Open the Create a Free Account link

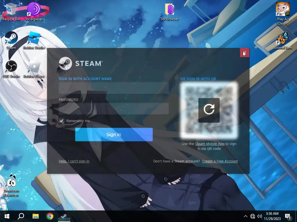[220, 161]
